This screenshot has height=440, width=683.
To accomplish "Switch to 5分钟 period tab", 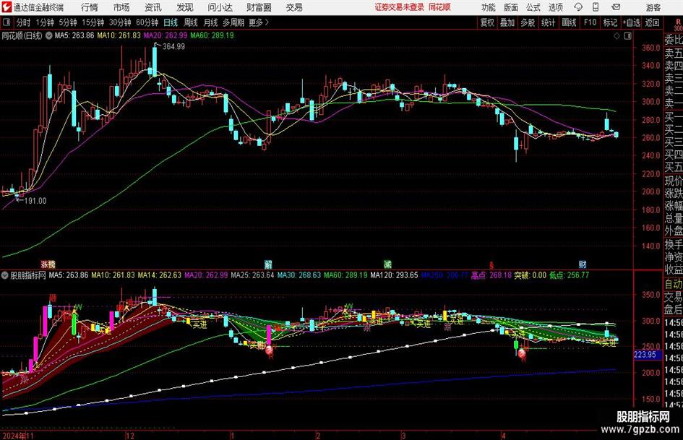I will (x=68, y=22).
